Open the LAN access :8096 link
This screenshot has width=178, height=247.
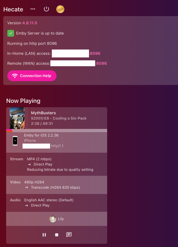95,53
